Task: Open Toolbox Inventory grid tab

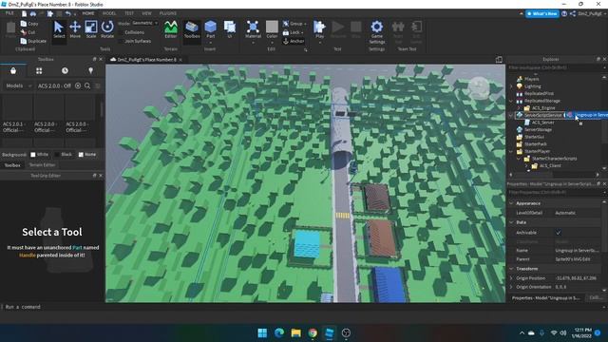Action: pyautogui.click(x=39, y=70)
